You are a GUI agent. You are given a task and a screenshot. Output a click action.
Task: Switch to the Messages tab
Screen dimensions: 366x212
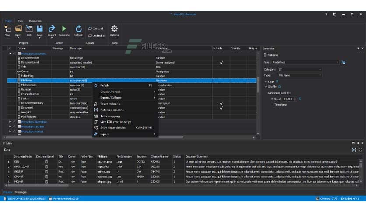[x=21, y=192]
